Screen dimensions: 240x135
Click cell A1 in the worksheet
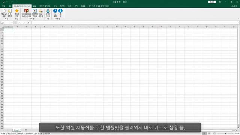click(x=9, y=30)
